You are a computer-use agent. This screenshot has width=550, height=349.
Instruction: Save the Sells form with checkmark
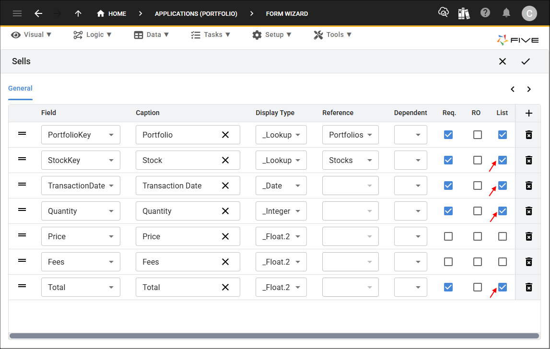(526, 61)
